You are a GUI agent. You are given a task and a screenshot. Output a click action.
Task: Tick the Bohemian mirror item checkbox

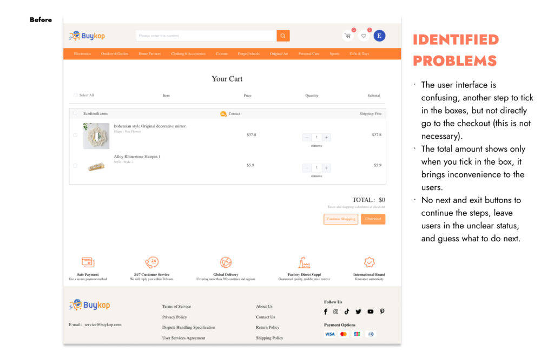pyautogui.click(x=75, y=135)
